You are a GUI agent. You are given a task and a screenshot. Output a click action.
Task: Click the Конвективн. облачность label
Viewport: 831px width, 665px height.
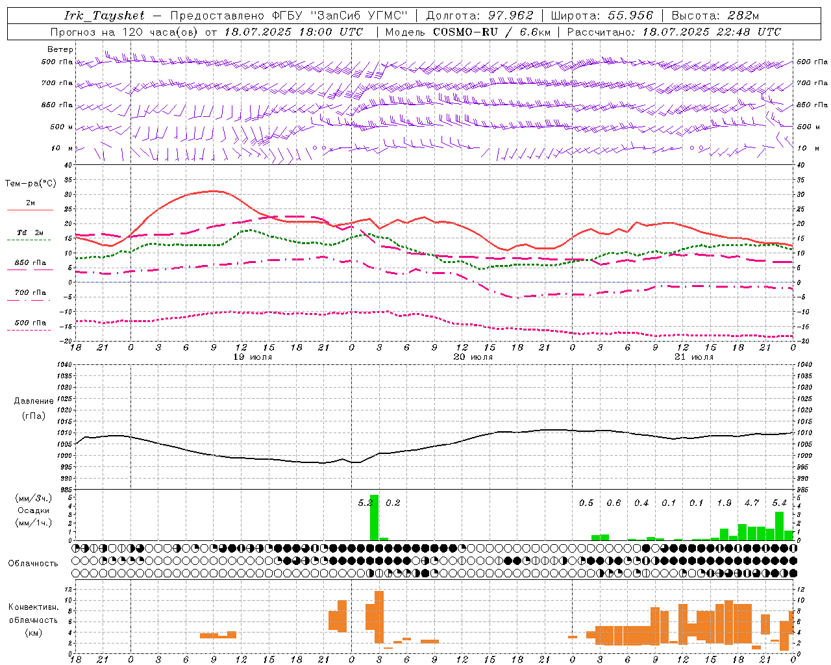point(33,614)
